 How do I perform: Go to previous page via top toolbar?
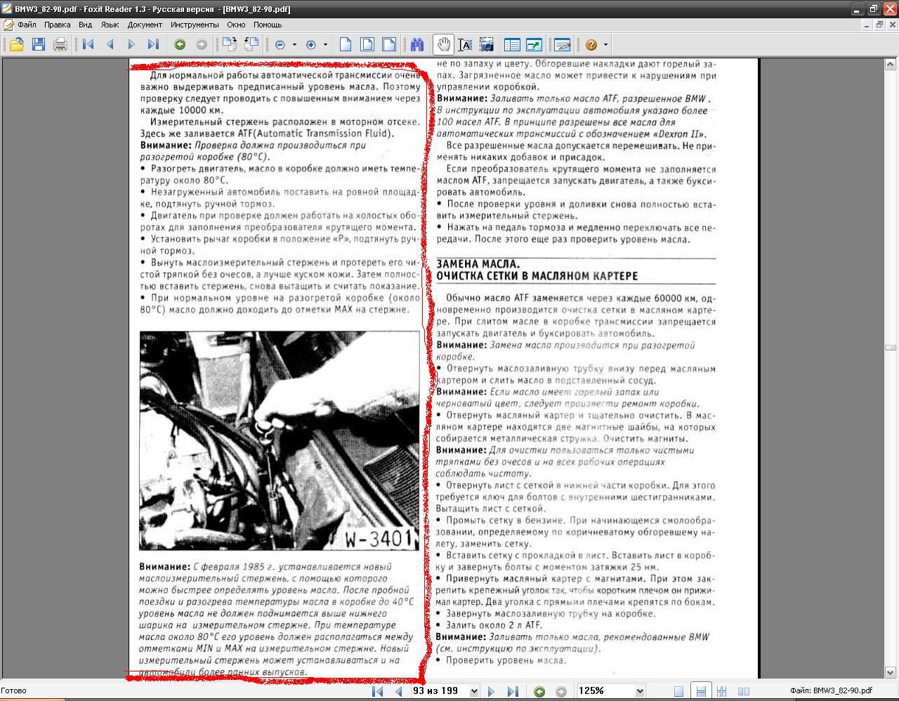pos(110,45)
